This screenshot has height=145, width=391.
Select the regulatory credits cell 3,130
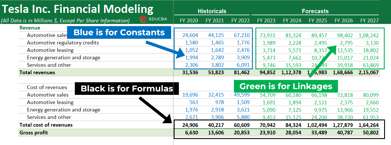[372, 43]
